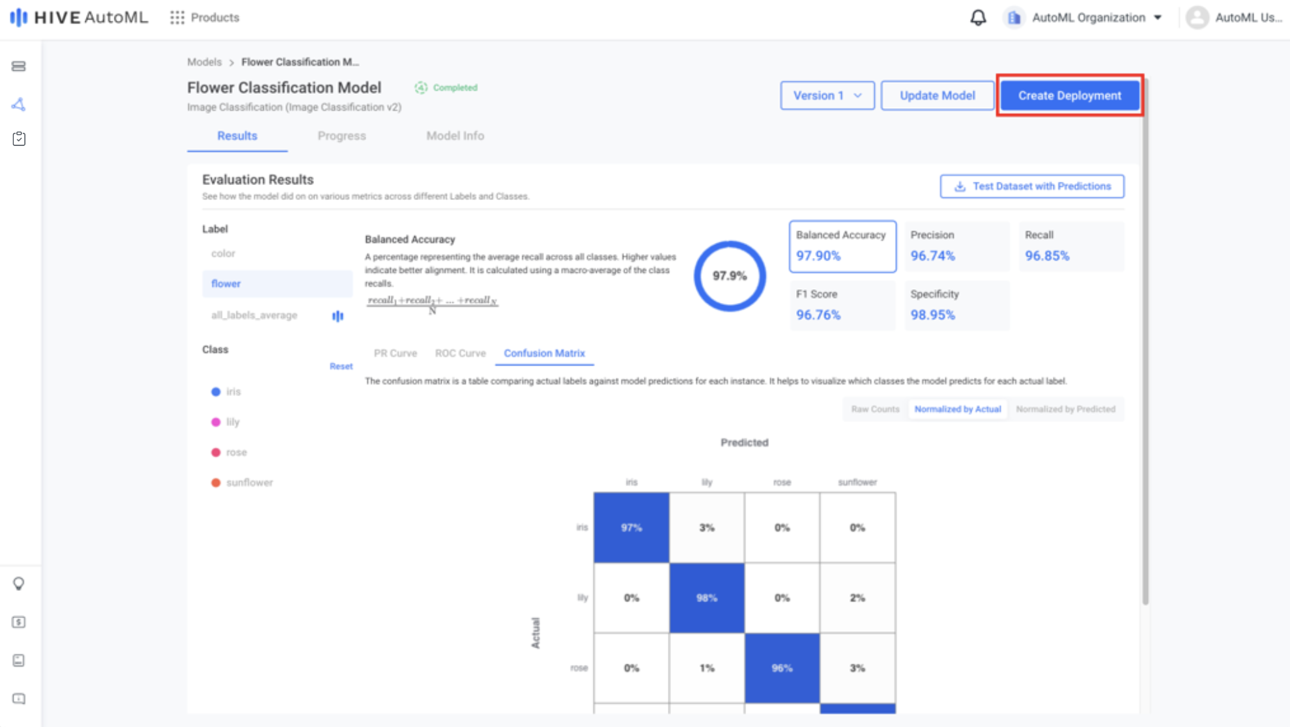This screenshot has height=727, width=1290.
Task: Click the Completed status icon
Action: point(421,87)
